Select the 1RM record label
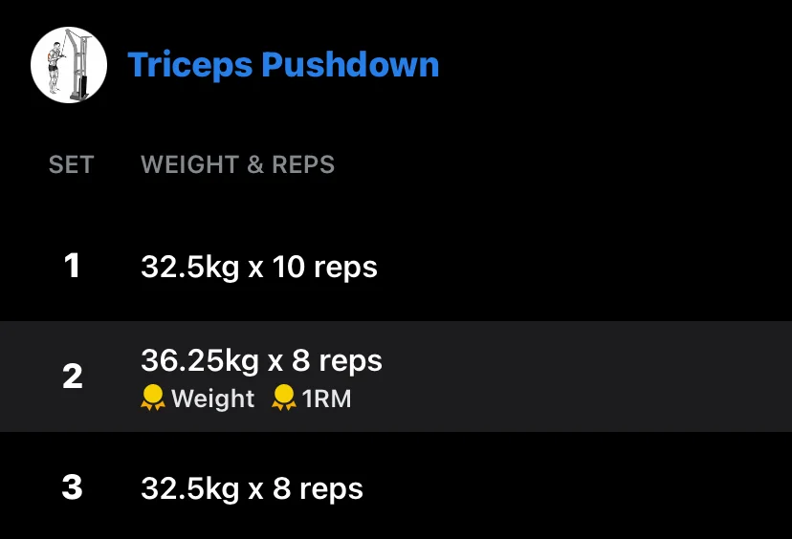 coord(326,399)
